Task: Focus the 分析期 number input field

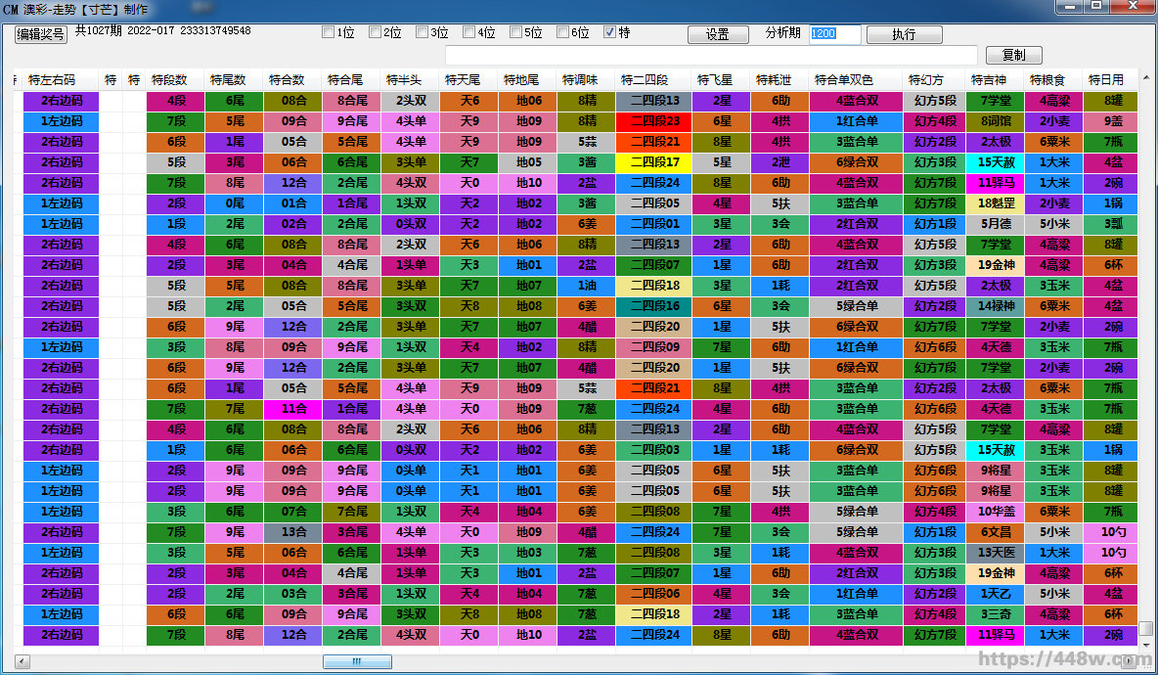Action: coord(834,34)
